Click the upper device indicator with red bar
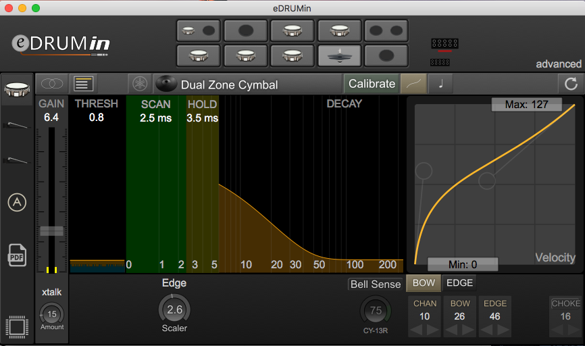This screenshot has width=585, height=346. (x=444, y=45)
